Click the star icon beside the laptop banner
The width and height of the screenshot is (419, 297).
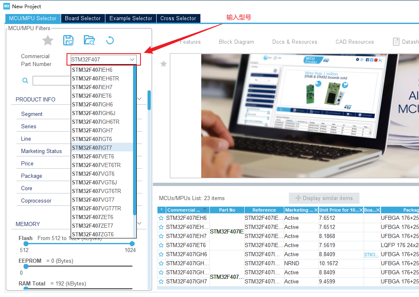(x=164, y=64)
